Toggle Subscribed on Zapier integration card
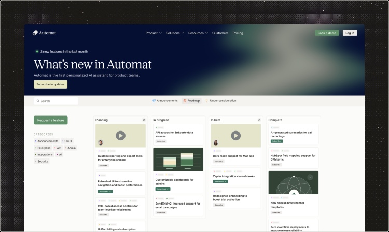Viewport: 389px width, 232px height. click(x=220, y=181)
